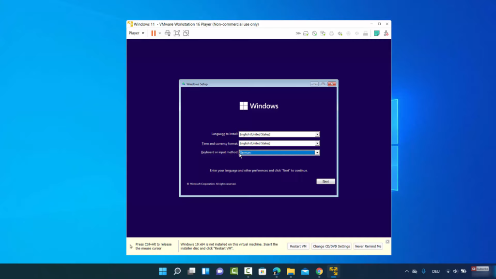Click Send Ctrl+Alt+Del icon
This screenshot has height=279, width=496.
[x=168, y=33]
